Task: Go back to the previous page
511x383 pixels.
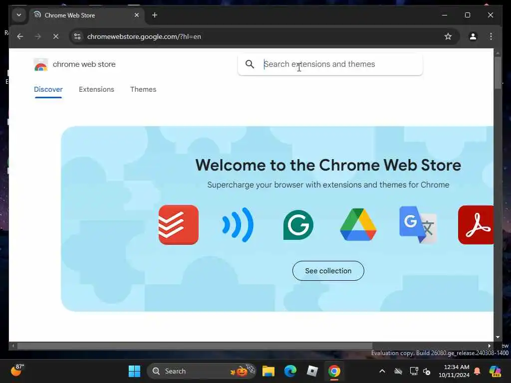Action: tap(20, 36)
